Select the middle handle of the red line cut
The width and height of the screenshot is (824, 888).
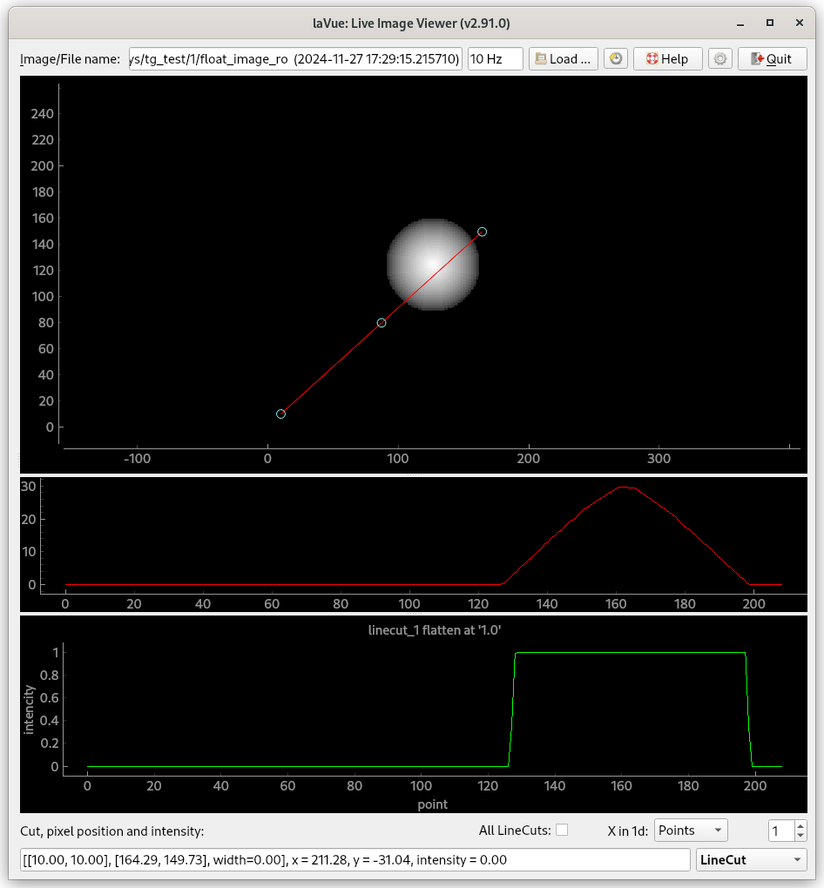point(381,322)
